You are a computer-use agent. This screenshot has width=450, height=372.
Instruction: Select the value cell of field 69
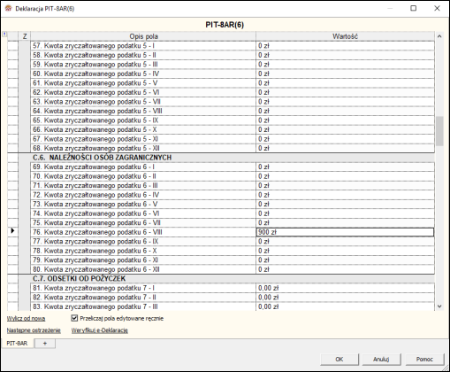345,167
